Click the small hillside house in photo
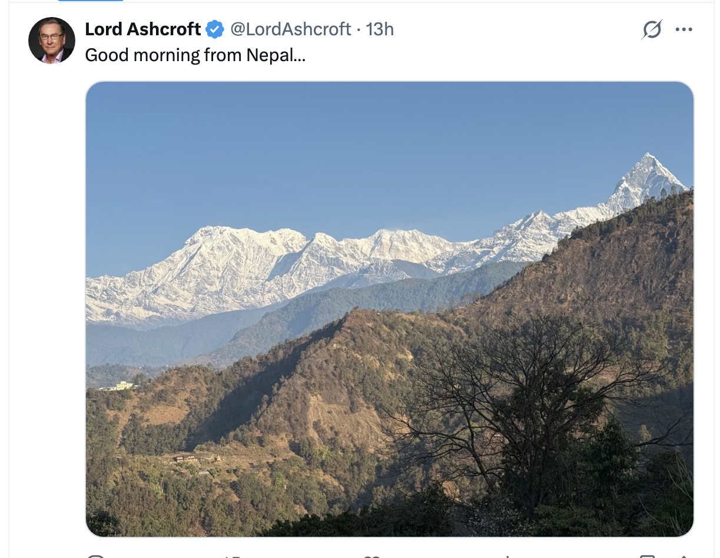This screenshot has height=558, width=720. 184,457
